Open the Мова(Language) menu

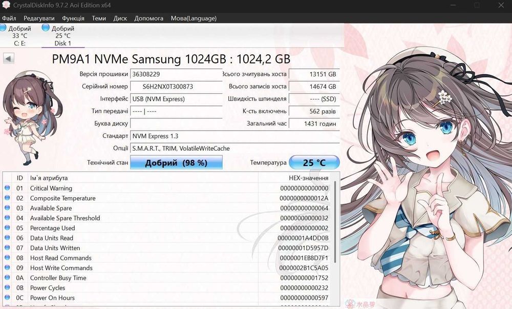coord(194,18)
